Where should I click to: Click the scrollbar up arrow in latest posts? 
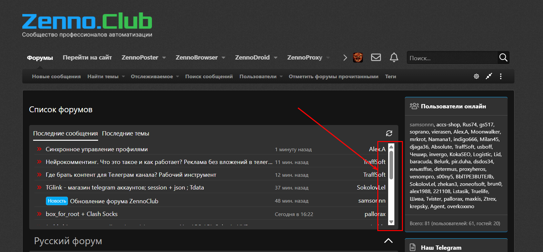pyautogui.click(x=391, y=147)
